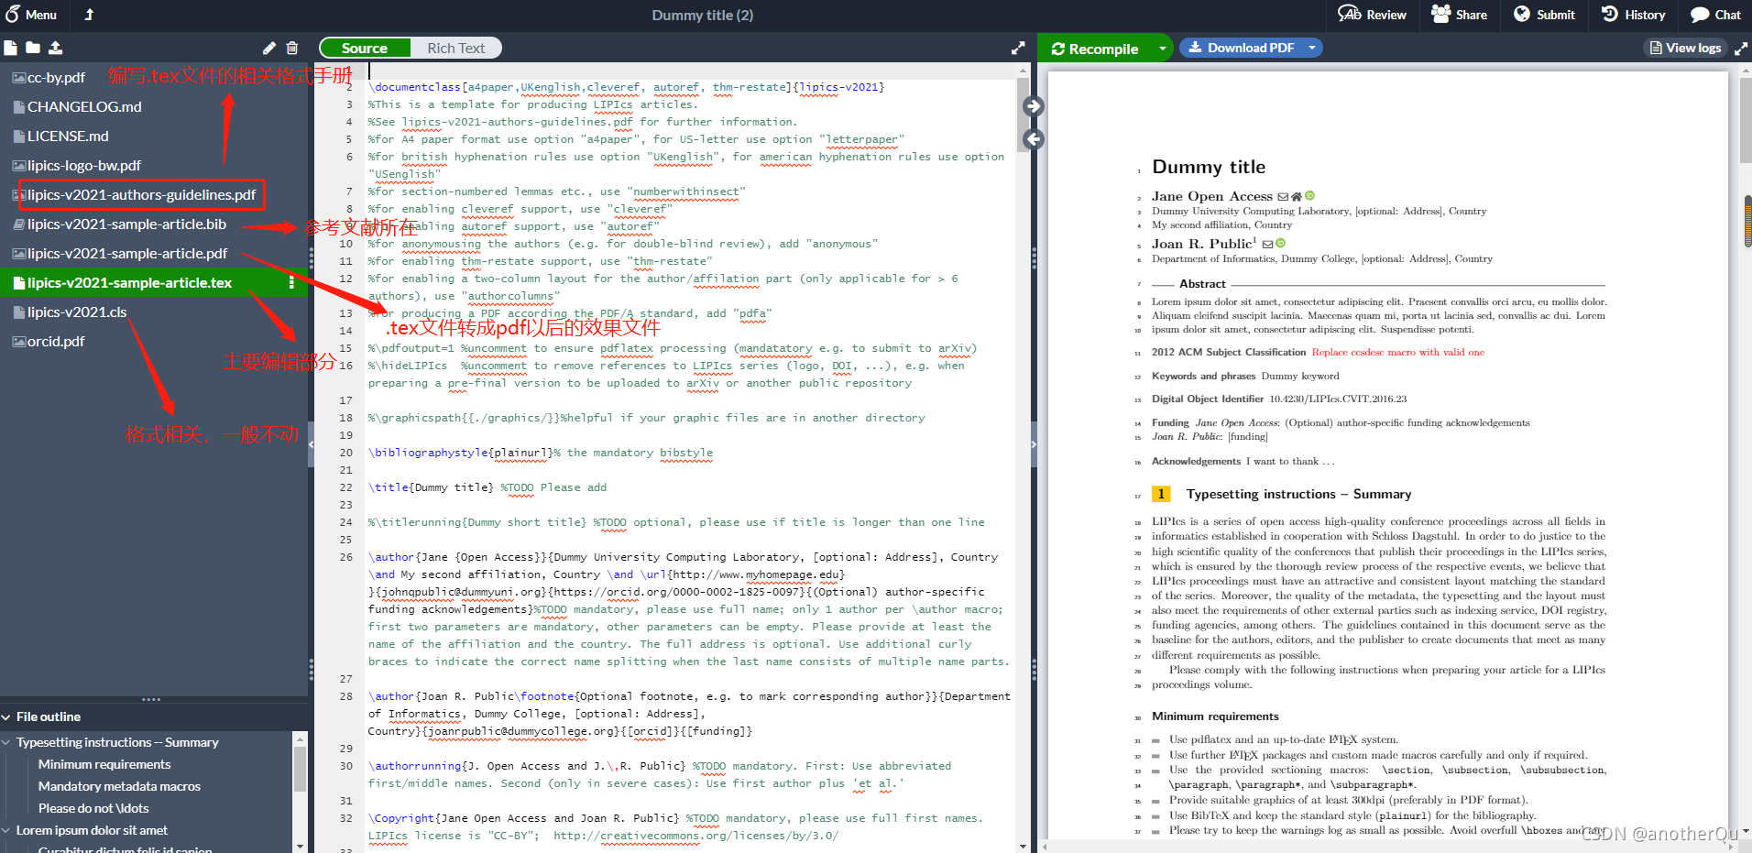The width and height of the screenshot is (1752, 853).
Task: Download the compiled PDF
Action: click(x=1241, y=48)
